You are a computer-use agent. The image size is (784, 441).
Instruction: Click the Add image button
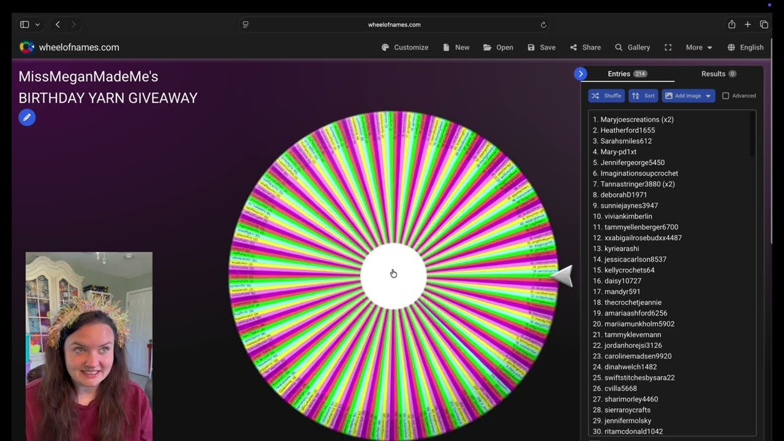click(682, 96)
